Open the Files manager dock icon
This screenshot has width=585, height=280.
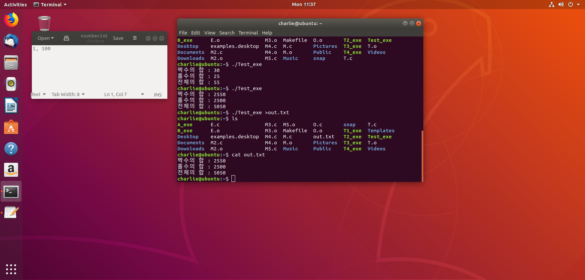[11, 63]
